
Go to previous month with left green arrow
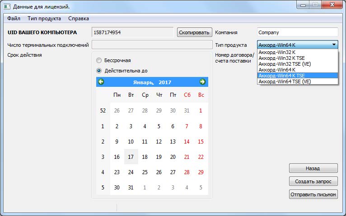pos(101,82)
